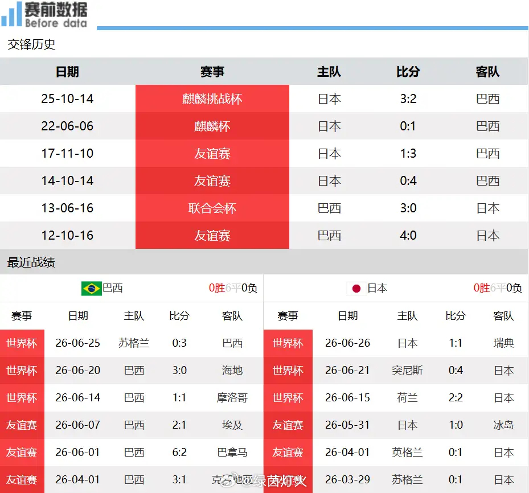
Task: Select the date 22-06-06 cell
Action: [67, 126]
